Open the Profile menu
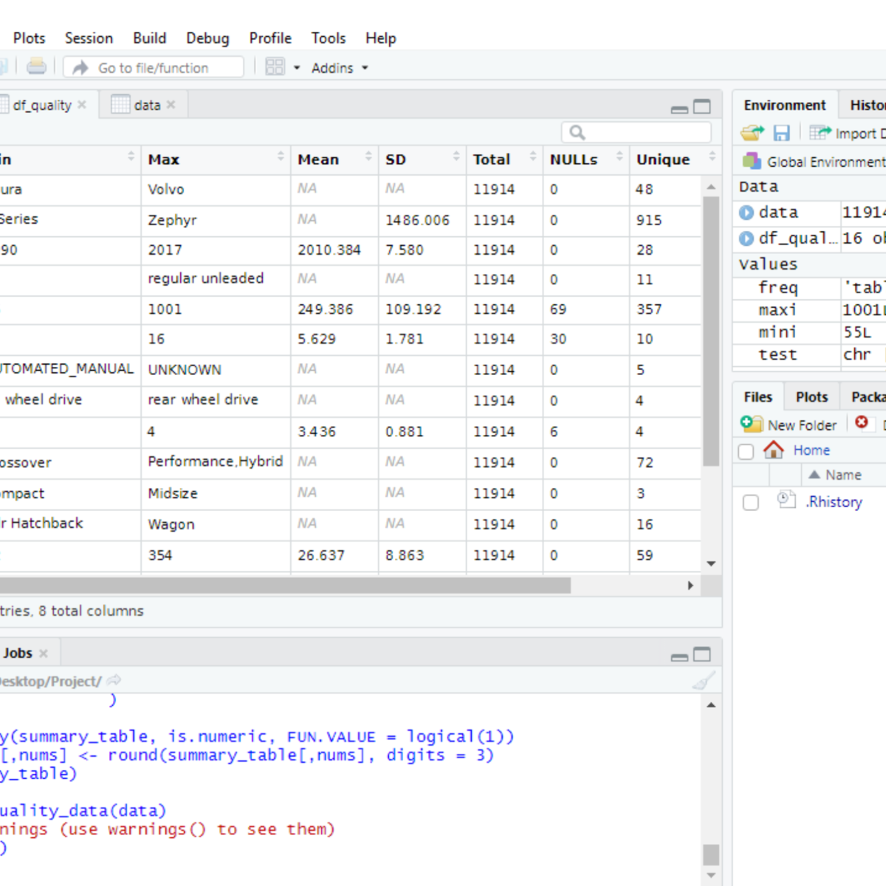Viewport: 886px width, 886px height. (x=269, y=38)
